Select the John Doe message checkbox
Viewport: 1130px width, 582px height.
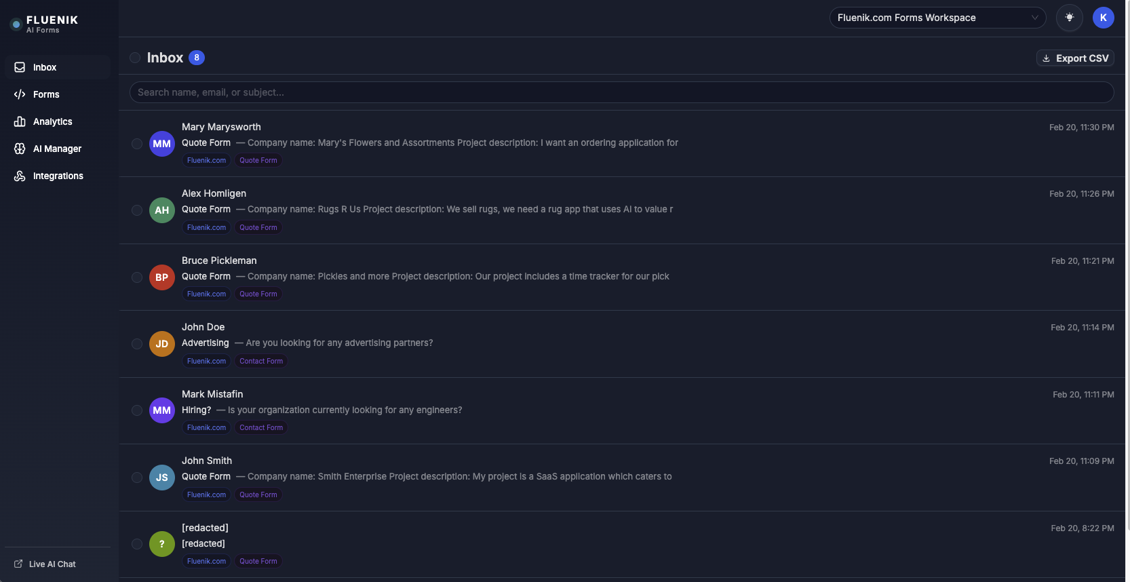137,344
